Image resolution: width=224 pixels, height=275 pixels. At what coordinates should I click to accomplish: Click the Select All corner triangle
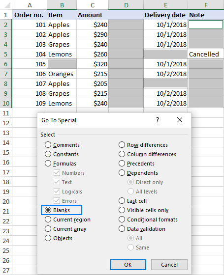(7, 5)
